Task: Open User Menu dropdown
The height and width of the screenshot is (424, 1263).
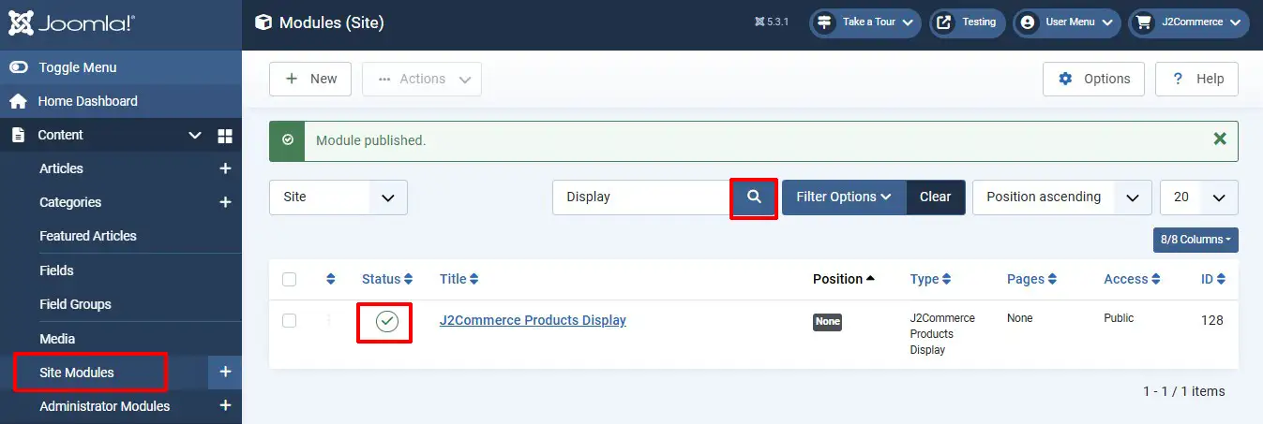Action: point(1067,22)
